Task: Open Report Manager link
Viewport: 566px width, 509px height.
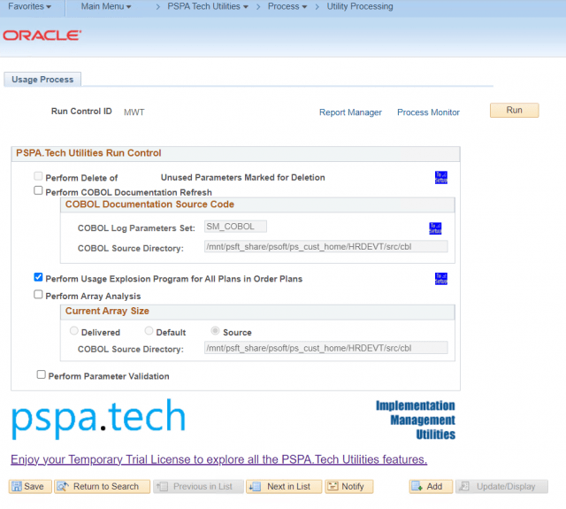Action: pos(350,112)
